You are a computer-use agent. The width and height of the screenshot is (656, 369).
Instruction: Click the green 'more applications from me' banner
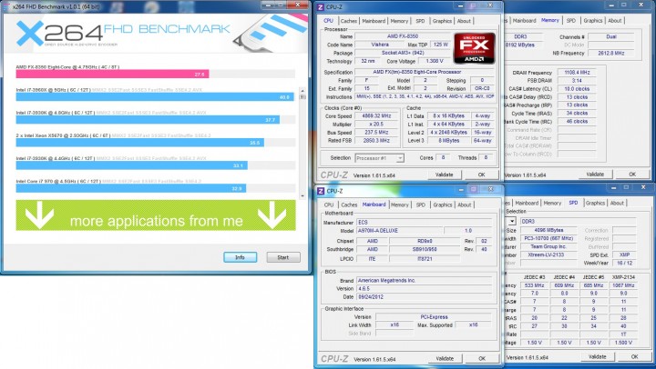point(156,215)
